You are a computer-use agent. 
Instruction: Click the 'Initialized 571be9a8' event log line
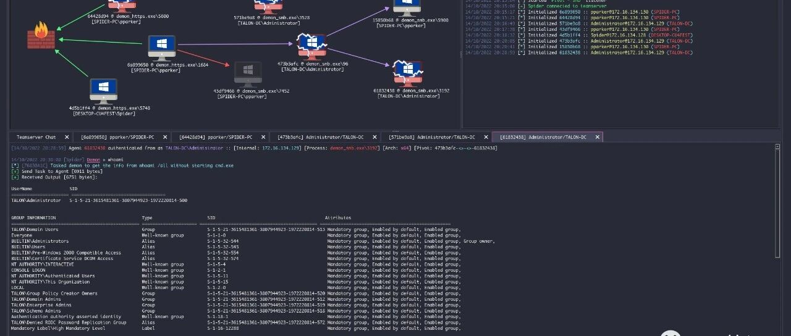pyautogui.click(x=580, y=23)
